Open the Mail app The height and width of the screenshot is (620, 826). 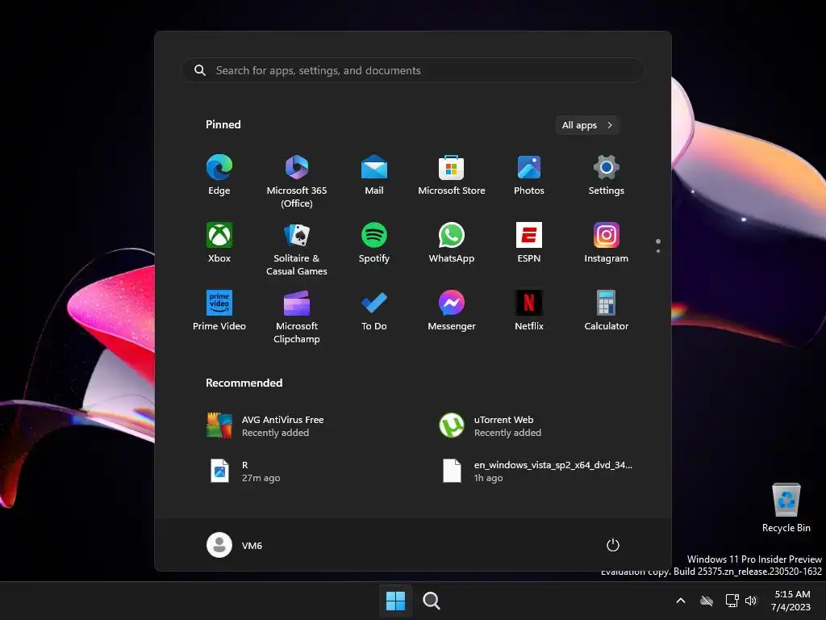pos(374,175)
